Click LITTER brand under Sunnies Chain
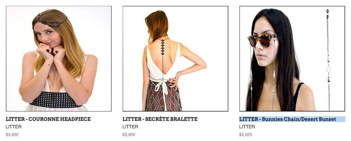Viewport: 351px width, 141px height. point(247,127)
